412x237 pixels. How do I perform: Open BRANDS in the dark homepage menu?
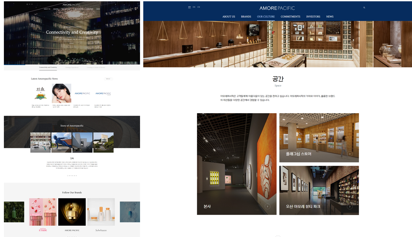pos(56,9)
